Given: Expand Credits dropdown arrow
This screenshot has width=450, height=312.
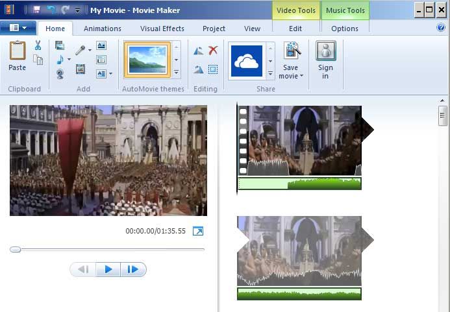Looking at the screenshot, I should 111,74.
